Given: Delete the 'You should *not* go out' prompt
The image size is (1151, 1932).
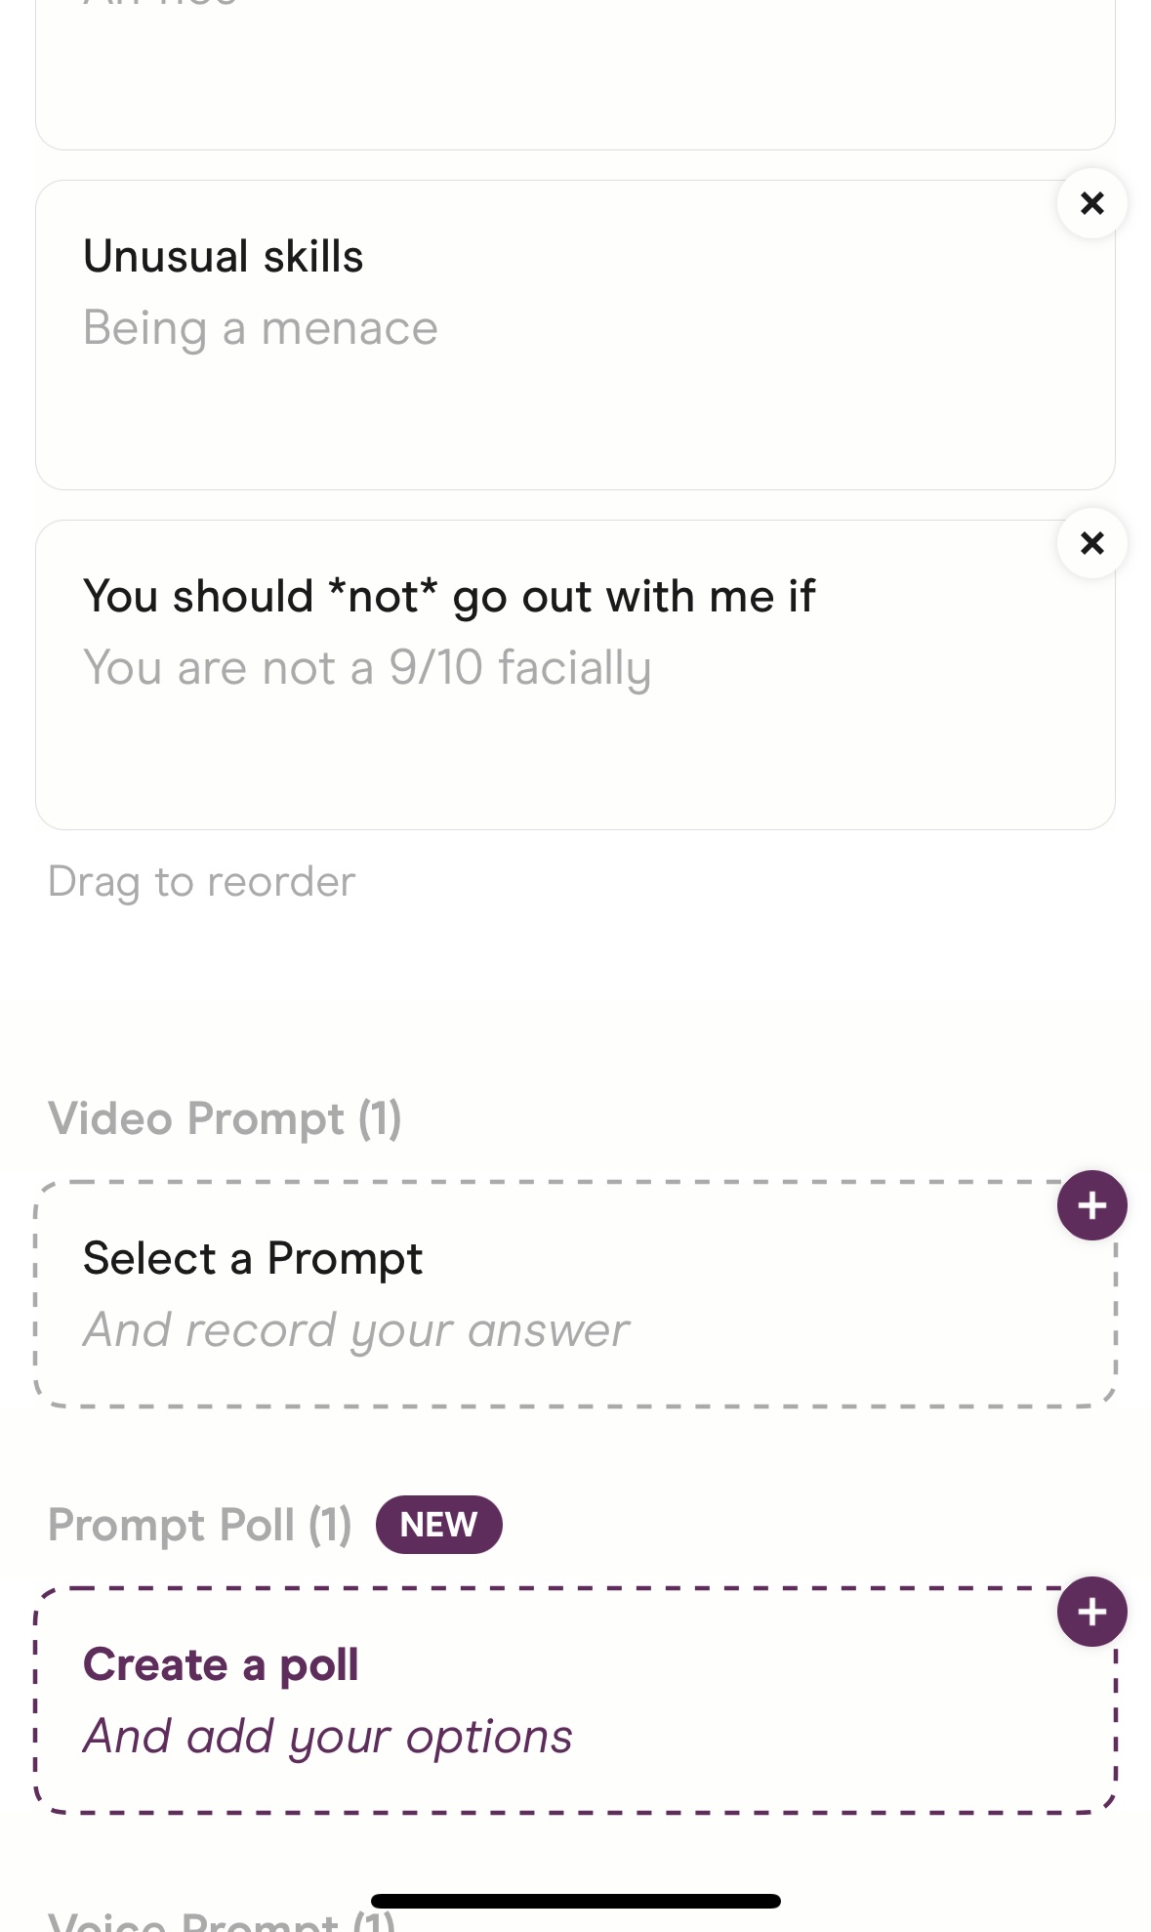Looking at the screenshot, I should coord(1091,543).
